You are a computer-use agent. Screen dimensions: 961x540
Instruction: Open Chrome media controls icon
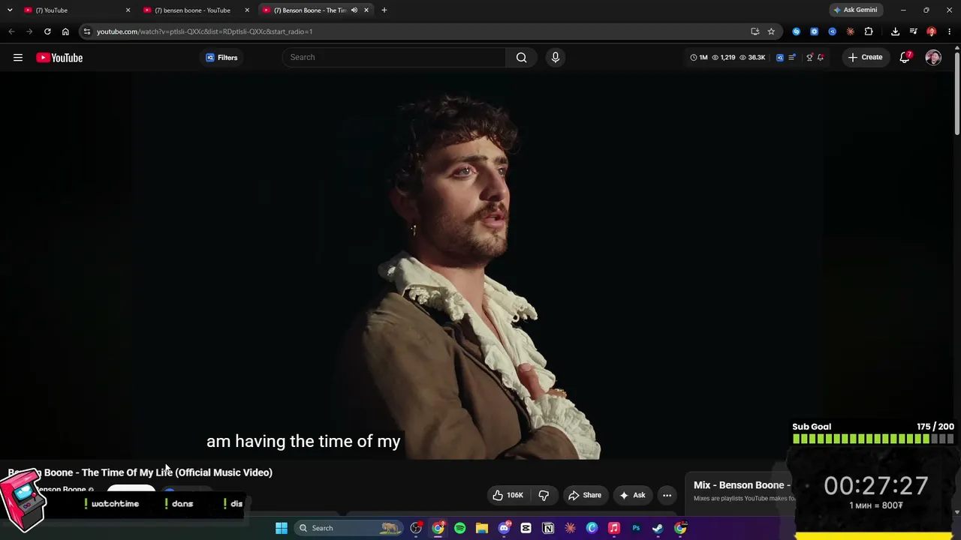coord(913,31)
